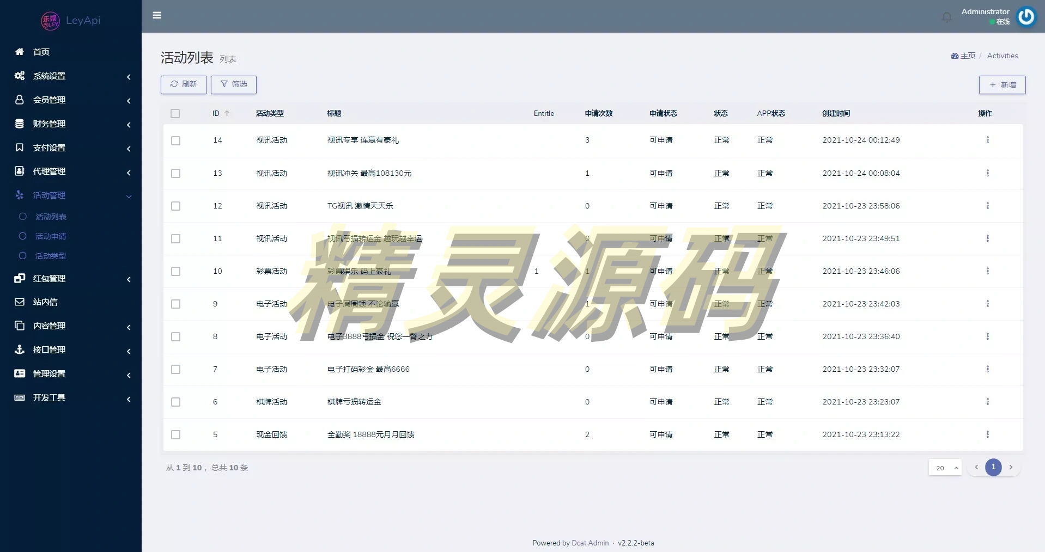
Task: Click the 首页 home icon in sidebar
Action: (x=20, y=52)
